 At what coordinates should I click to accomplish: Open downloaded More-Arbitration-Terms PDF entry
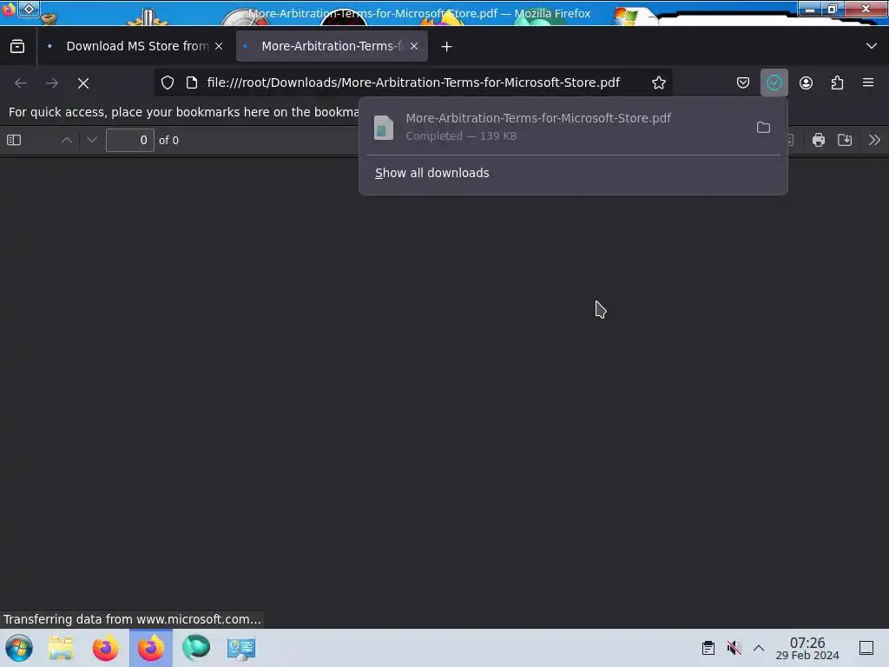tap(556, 127)
